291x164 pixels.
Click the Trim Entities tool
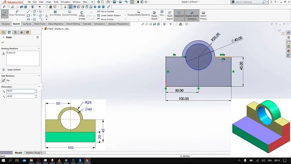point(55,13)
